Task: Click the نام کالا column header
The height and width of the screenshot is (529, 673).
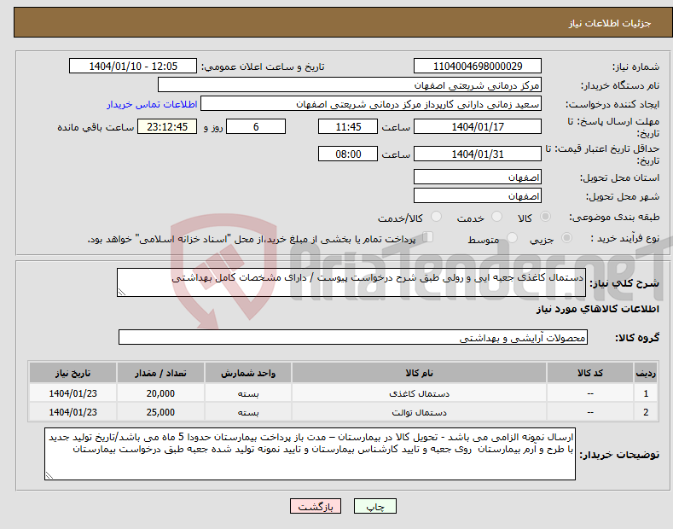Action: coord(419,373)
